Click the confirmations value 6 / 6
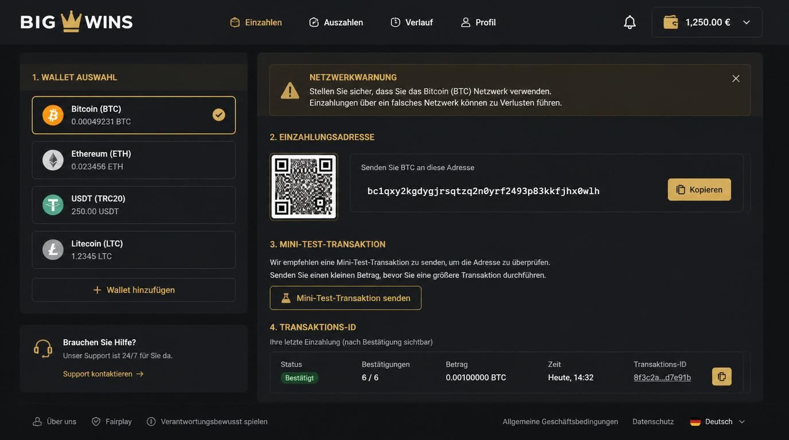789x440 pixels. (x=370, y=378)
